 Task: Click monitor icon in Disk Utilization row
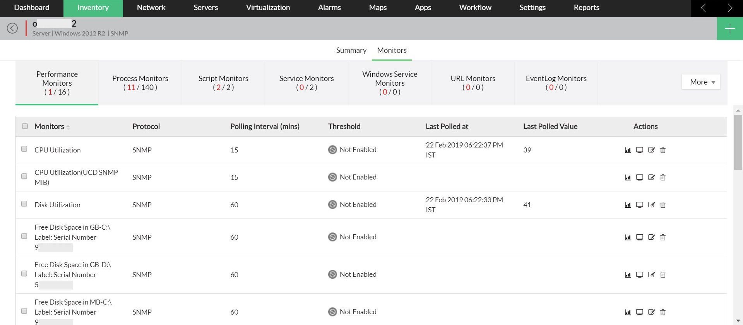pyautogui.click(x=640, y=205)
